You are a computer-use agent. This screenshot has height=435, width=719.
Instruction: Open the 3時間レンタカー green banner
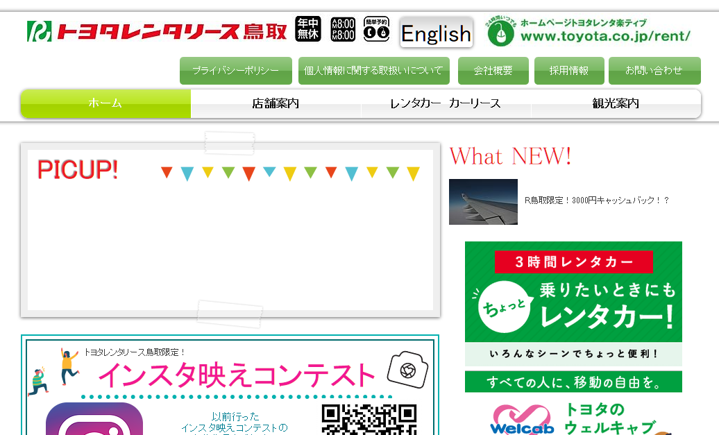(573, 304)
